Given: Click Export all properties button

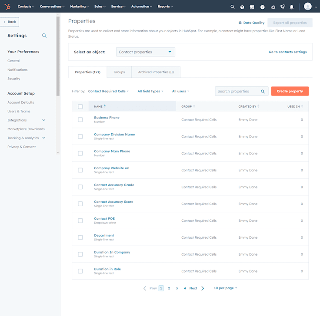Looking at the screenshot, I should (x=290, y=23).
